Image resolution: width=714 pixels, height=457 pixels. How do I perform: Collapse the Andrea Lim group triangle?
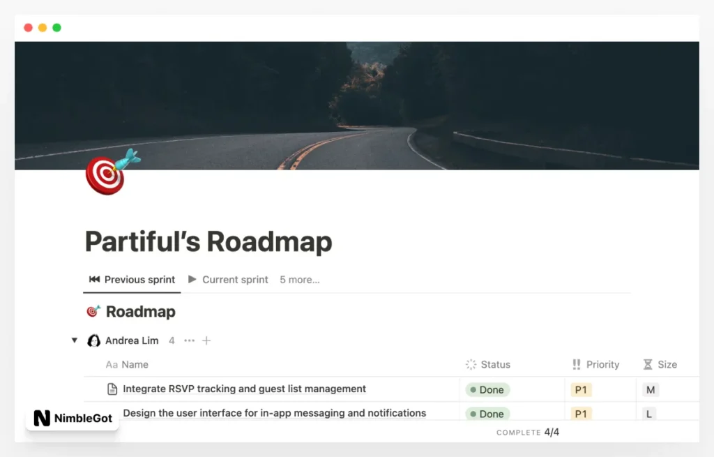click(x=75, y=340)
